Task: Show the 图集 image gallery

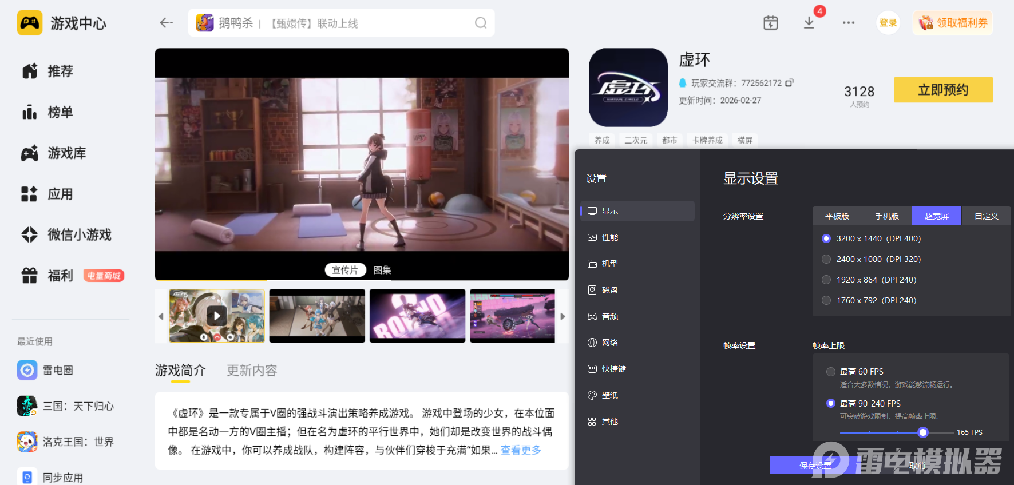Action: [382, 270]
